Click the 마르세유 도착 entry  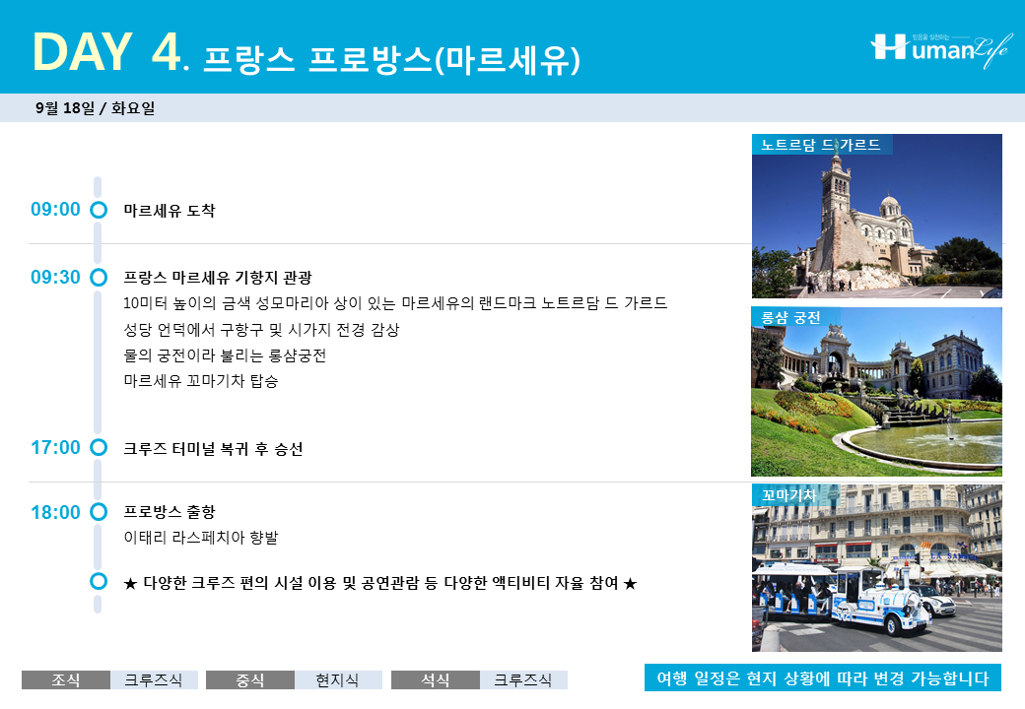[x=170, y=210]
